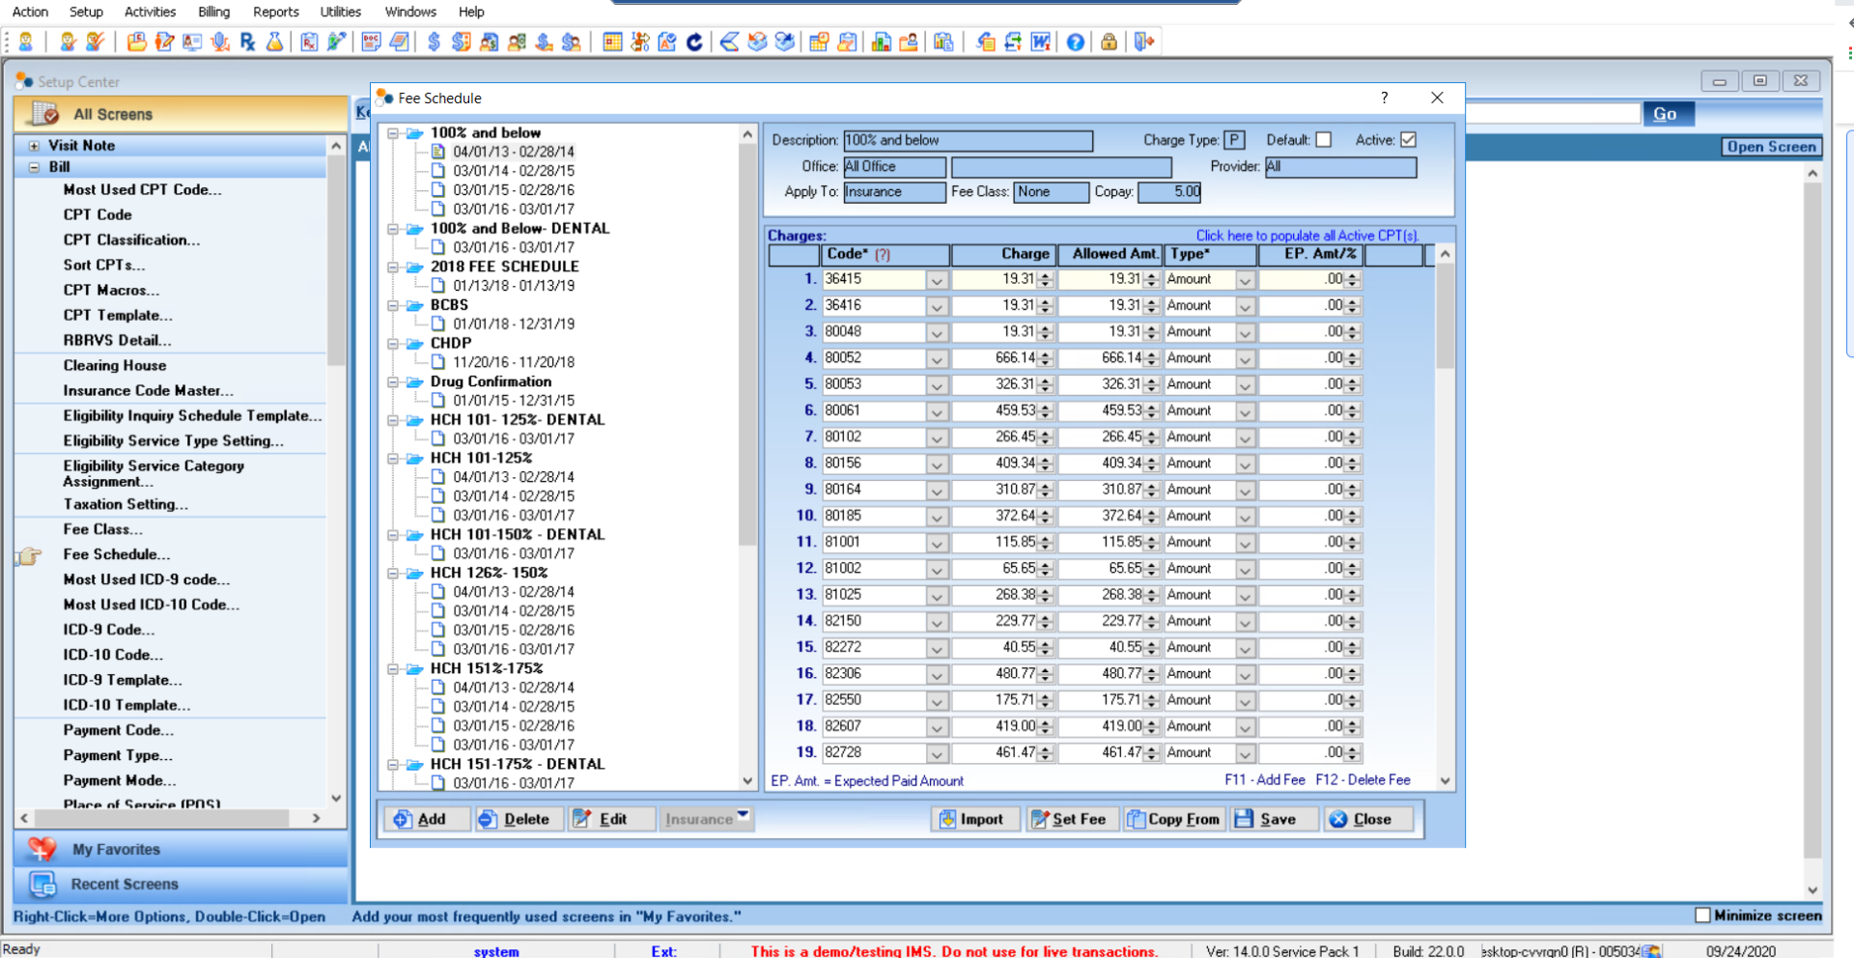Click the exit door icon at toolbar end
1854x958 pixels.
click(x=1144, y=42)
